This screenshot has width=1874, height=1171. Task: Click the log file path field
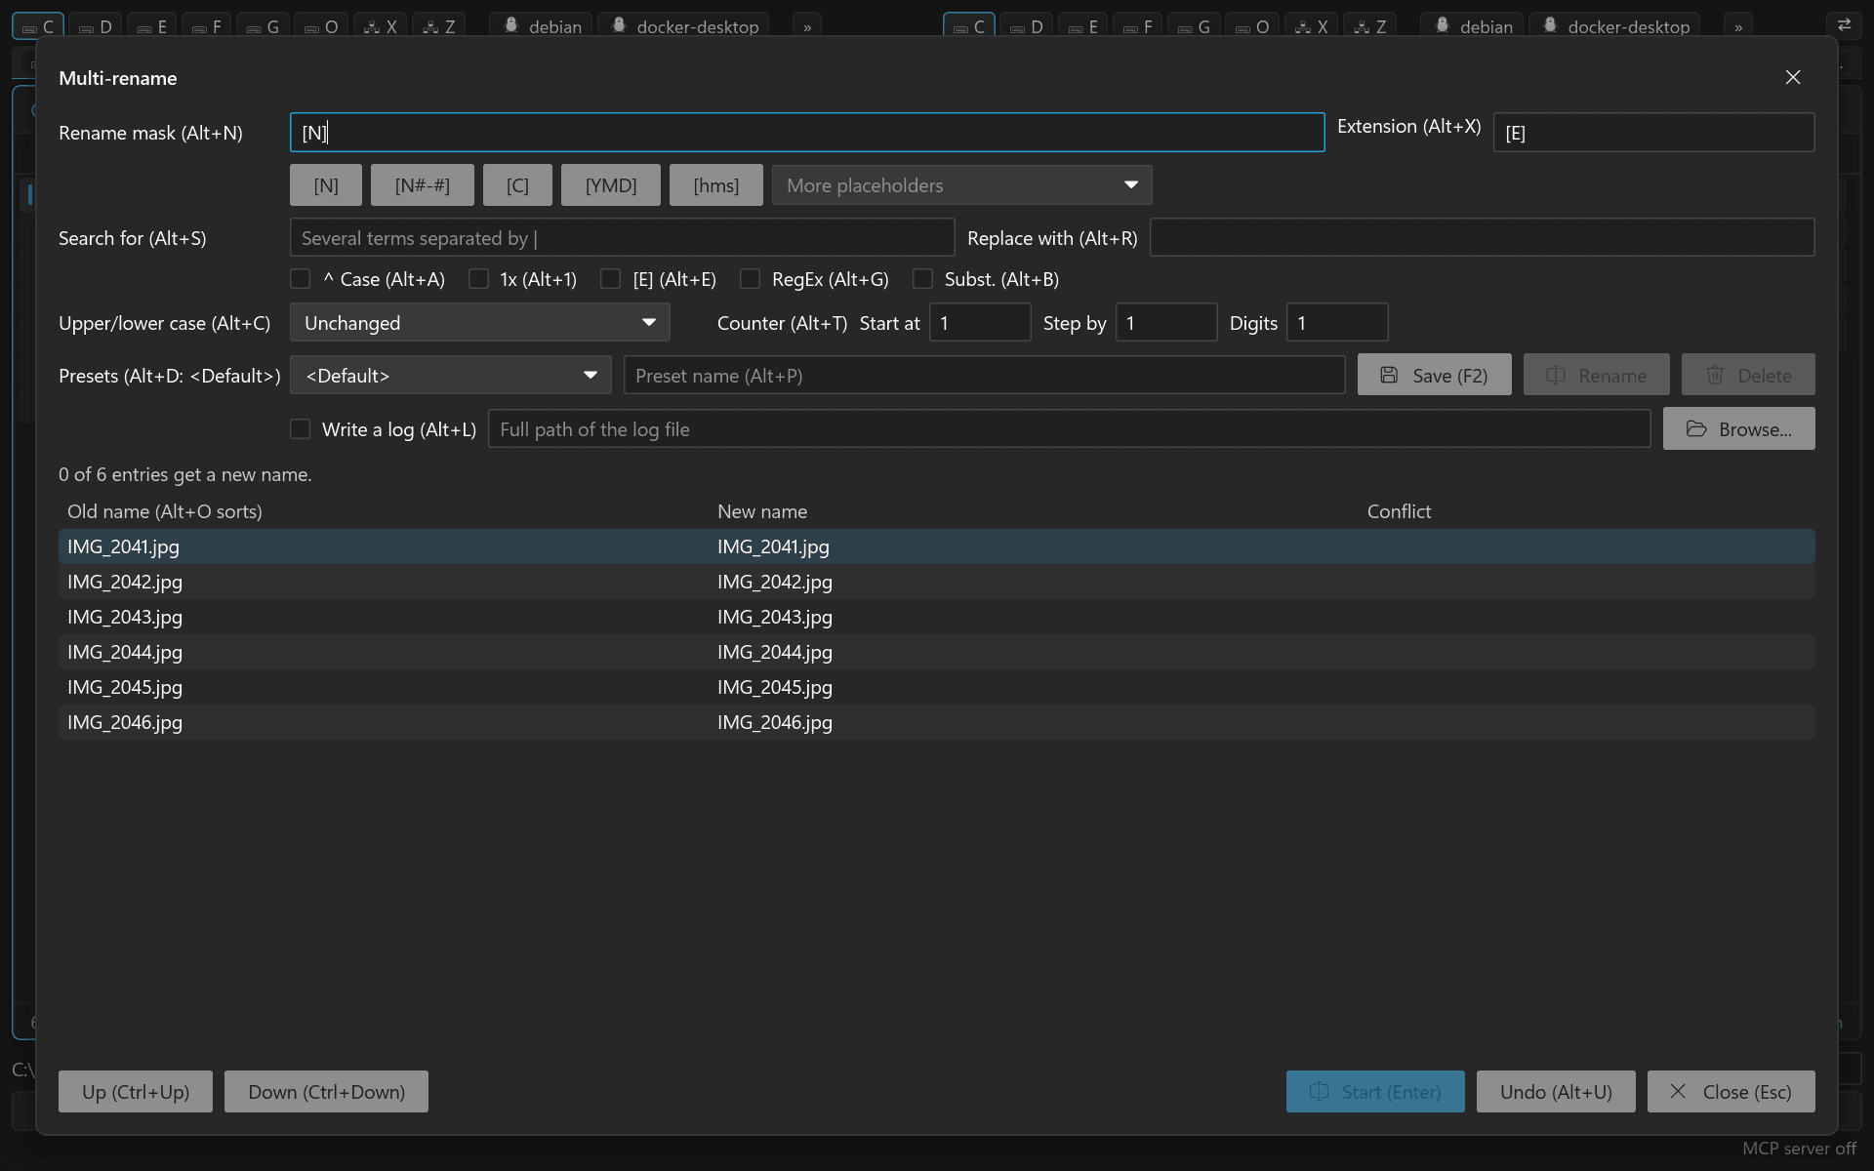pos(1070,429)
